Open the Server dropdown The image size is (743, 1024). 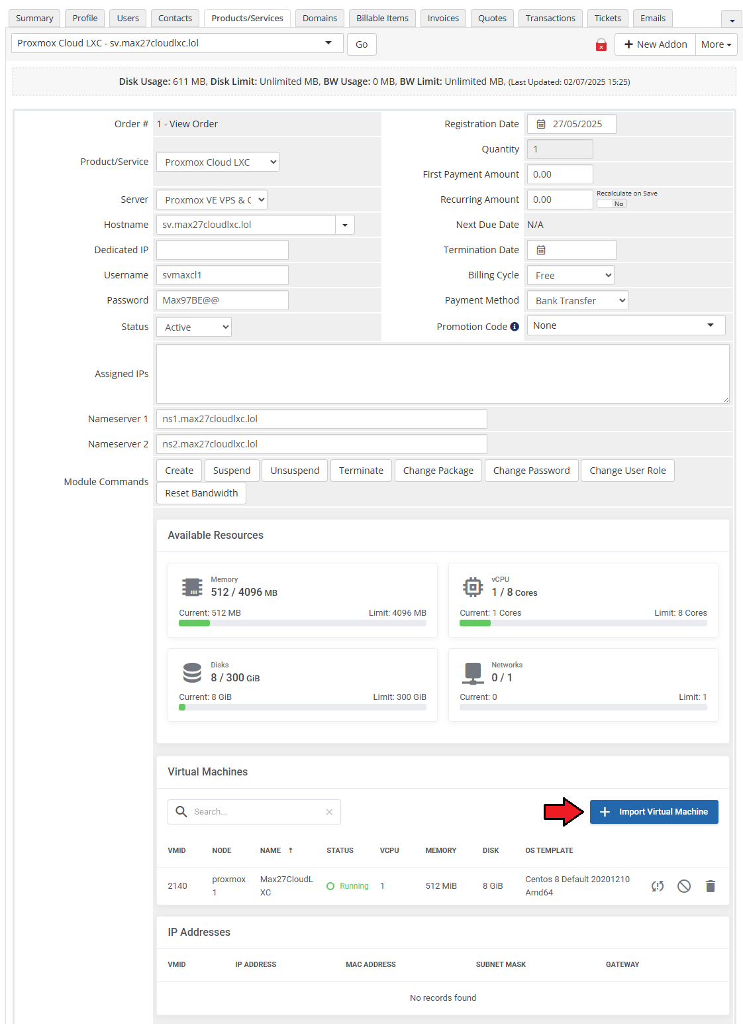[x=212, y=199]
